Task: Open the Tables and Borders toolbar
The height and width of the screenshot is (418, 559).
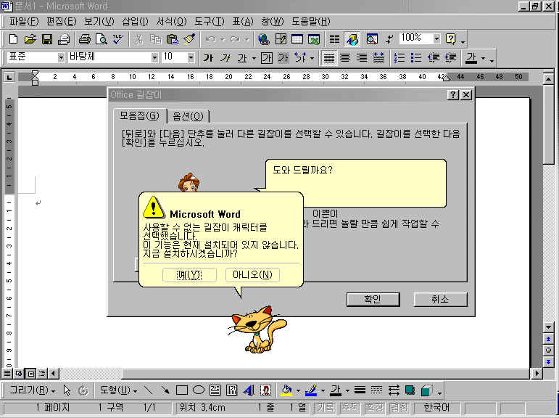Action: pos(281,39)
